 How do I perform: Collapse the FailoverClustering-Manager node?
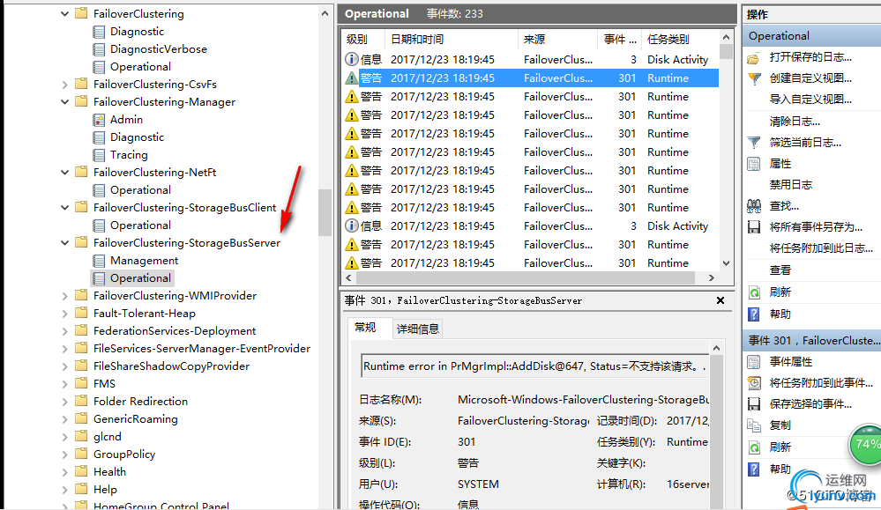64,101
